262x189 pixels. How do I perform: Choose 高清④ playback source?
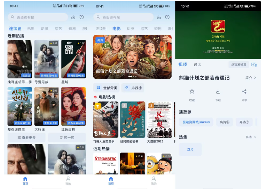pos(224,122)
